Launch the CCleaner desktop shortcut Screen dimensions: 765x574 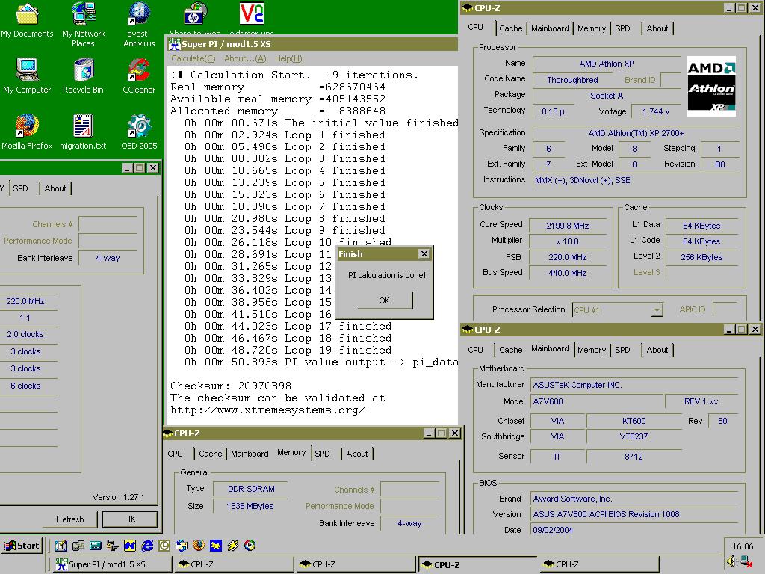click(139, 75)
